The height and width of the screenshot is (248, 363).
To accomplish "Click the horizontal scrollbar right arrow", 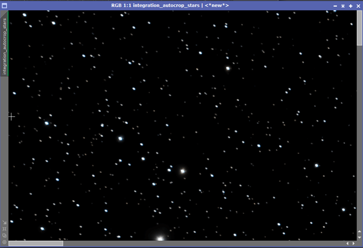I will (354, 243).
